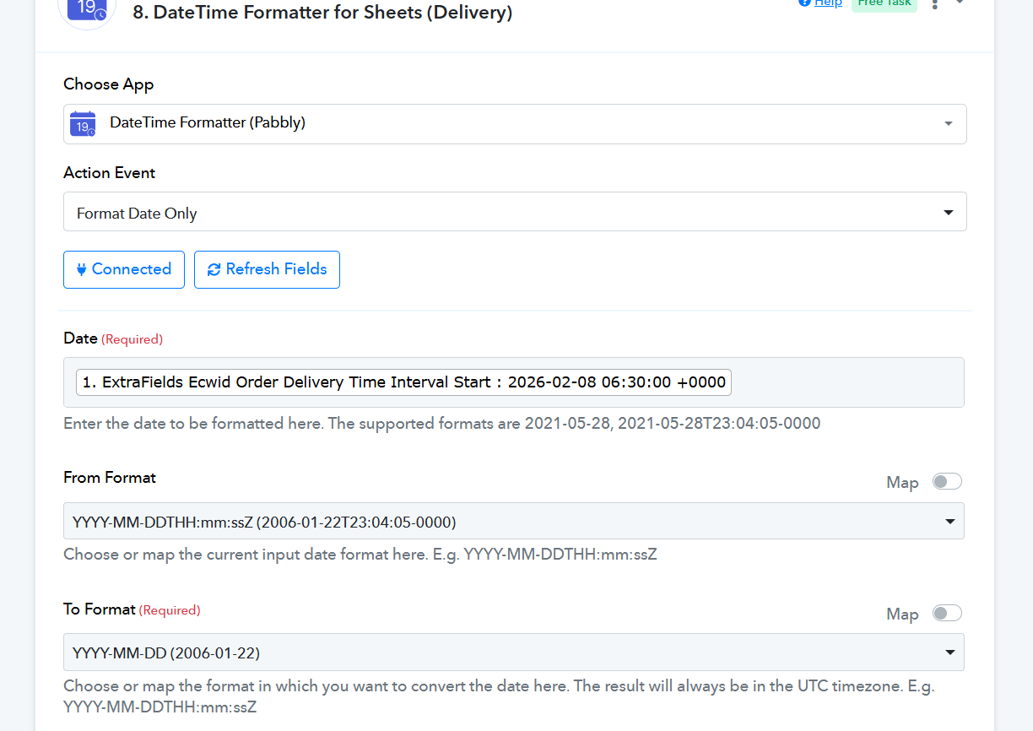Click the caret arrow of Action Event select
Viewport: 1033px width, 731px height.
tap(949, 213)
